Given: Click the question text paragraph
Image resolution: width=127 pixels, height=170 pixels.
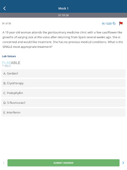Looking at the screenshot, I should 63,40.
